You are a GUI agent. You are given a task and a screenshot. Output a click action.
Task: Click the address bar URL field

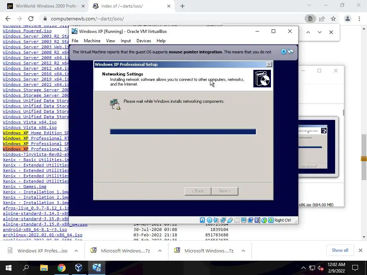tap(173, 19)
